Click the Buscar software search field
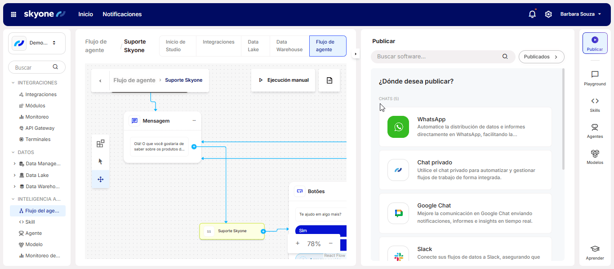614x269 pixels. 438,57
